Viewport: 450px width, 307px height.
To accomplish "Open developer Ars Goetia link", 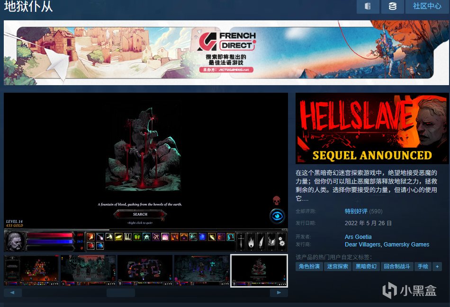I will pyautogui.click(x=358, y=237).
